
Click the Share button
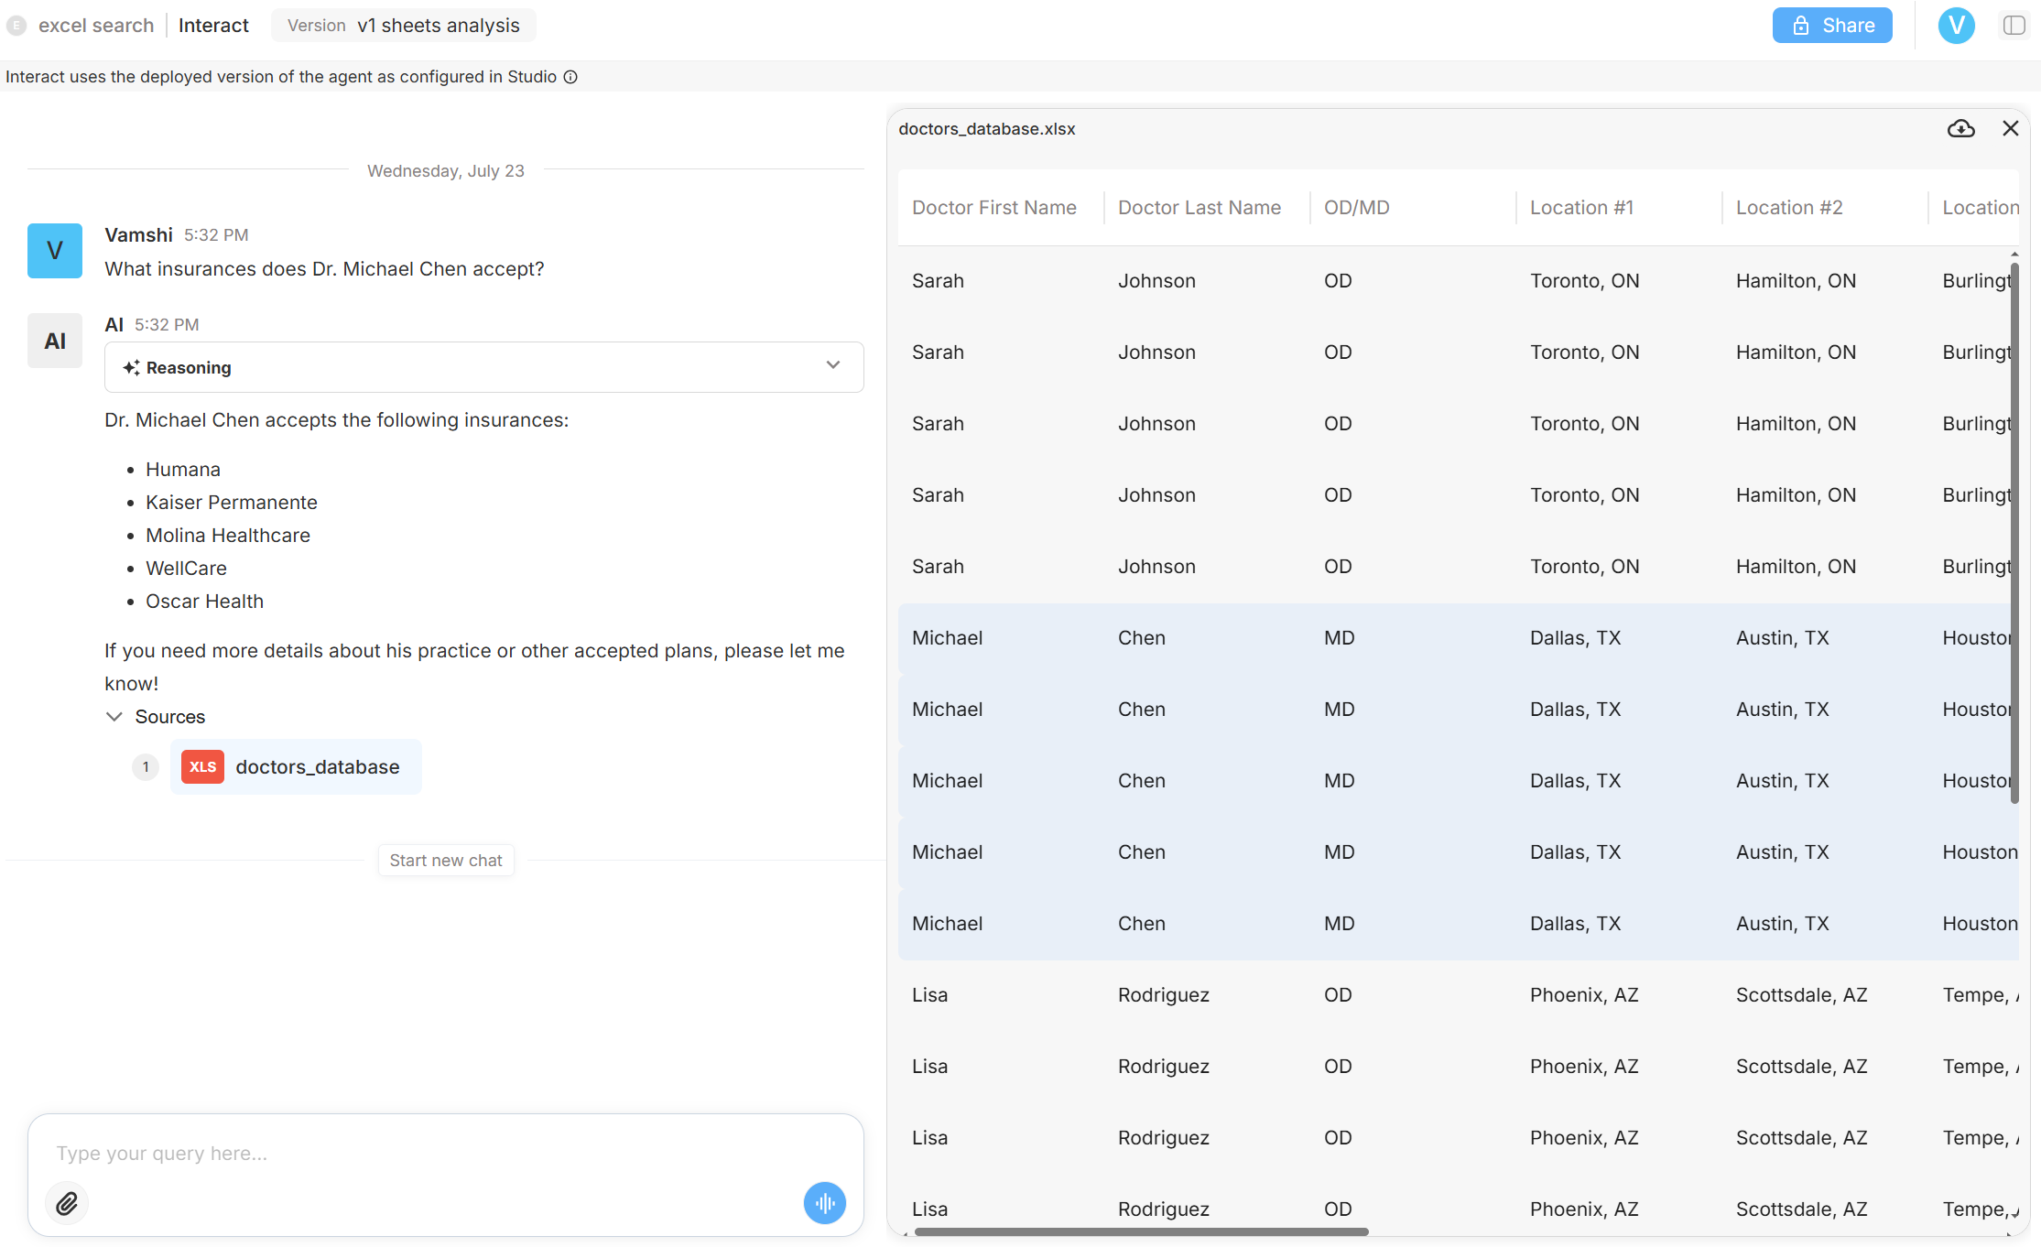coord(1831,26)
